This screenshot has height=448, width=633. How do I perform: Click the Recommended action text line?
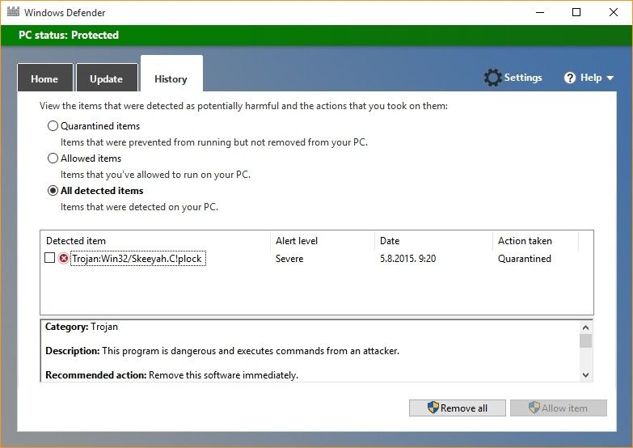pos(172,375)
